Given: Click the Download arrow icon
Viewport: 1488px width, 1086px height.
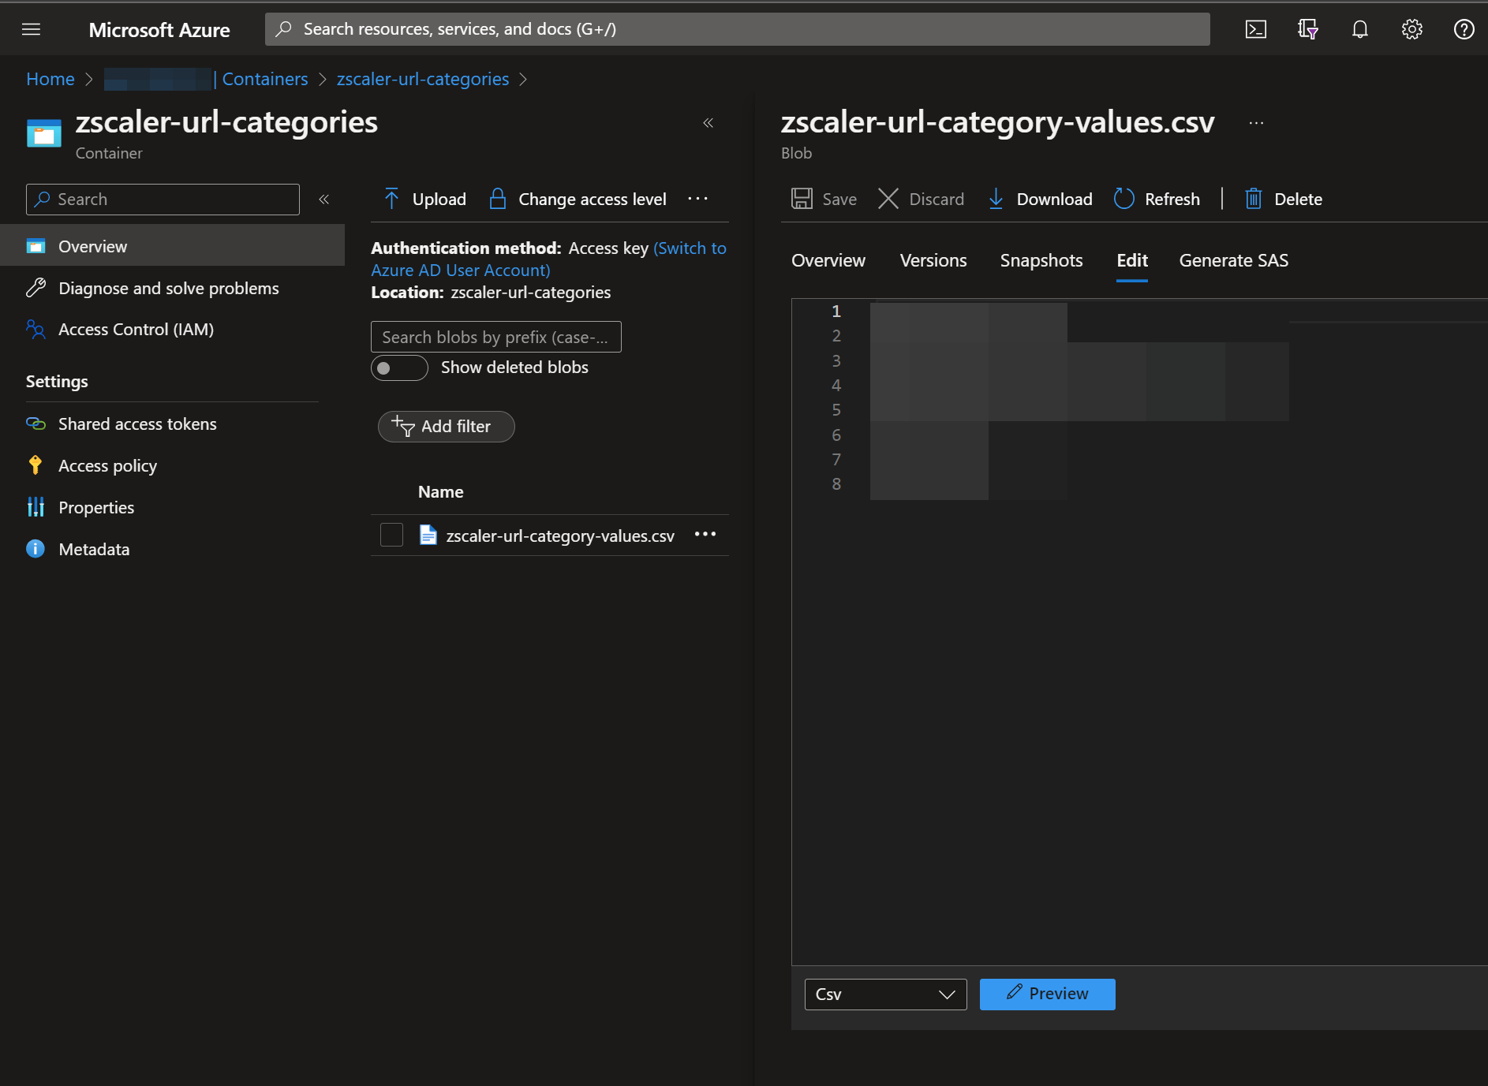Looking at the screenshot, I should pos(996,199).
